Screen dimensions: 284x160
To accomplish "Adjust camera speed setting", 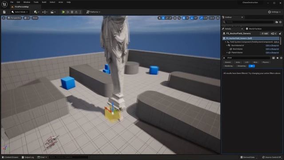I will (212, 18).
